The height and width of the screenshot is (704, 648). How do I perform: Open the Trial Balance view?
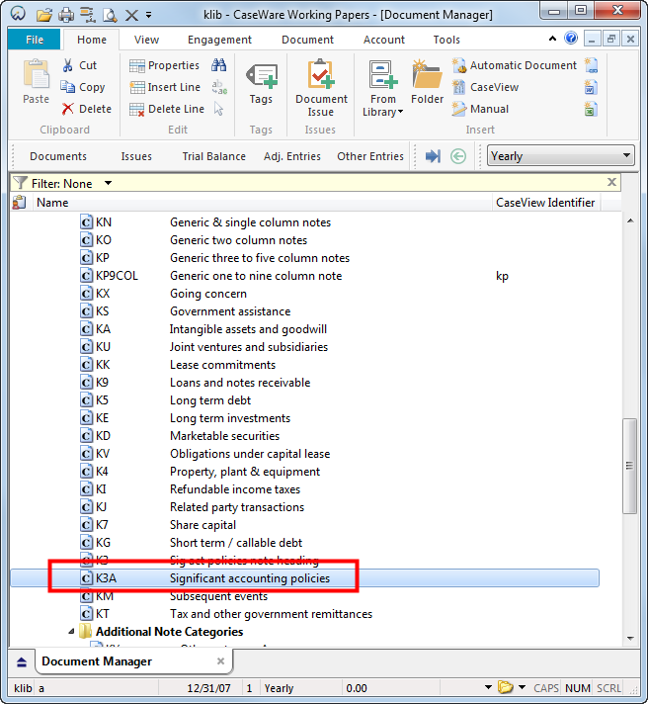[213, 156]
